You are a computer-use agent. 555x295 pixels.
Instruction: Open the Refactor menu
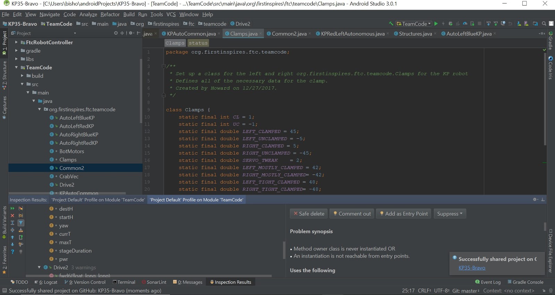point(110,14)
